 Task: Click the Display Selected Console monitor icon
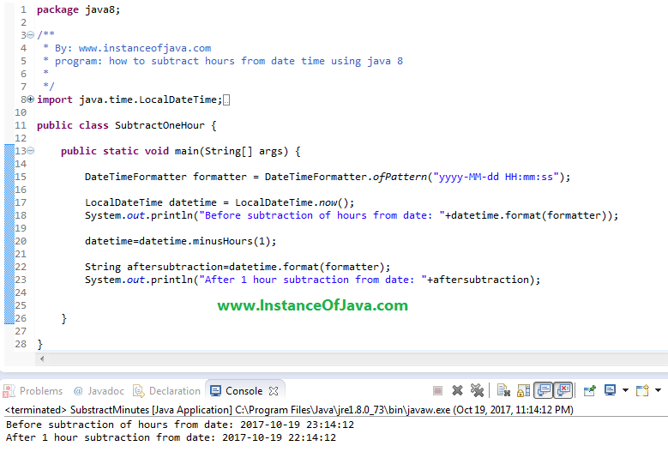pos(610,390)
